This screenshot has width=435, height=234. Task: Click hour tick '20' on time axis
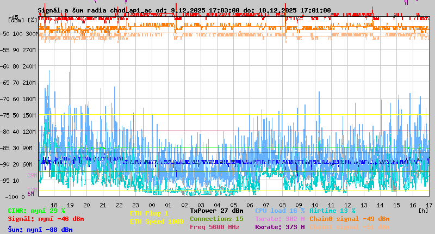click(87, 205)
